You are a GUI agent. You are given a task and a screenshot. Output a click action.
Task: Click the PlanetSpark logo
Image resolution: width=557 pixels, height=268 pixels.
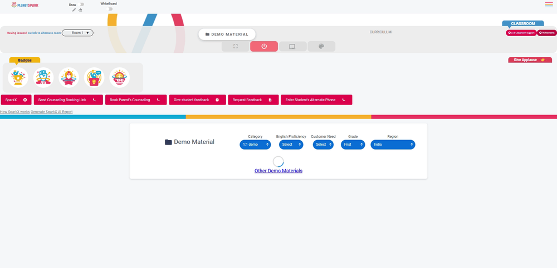click(25, 5)
